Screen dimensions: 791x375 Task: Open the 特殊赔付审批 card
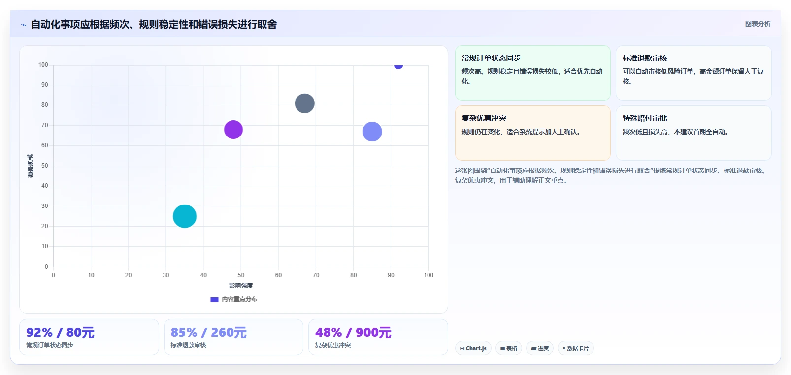coord(693,133)
